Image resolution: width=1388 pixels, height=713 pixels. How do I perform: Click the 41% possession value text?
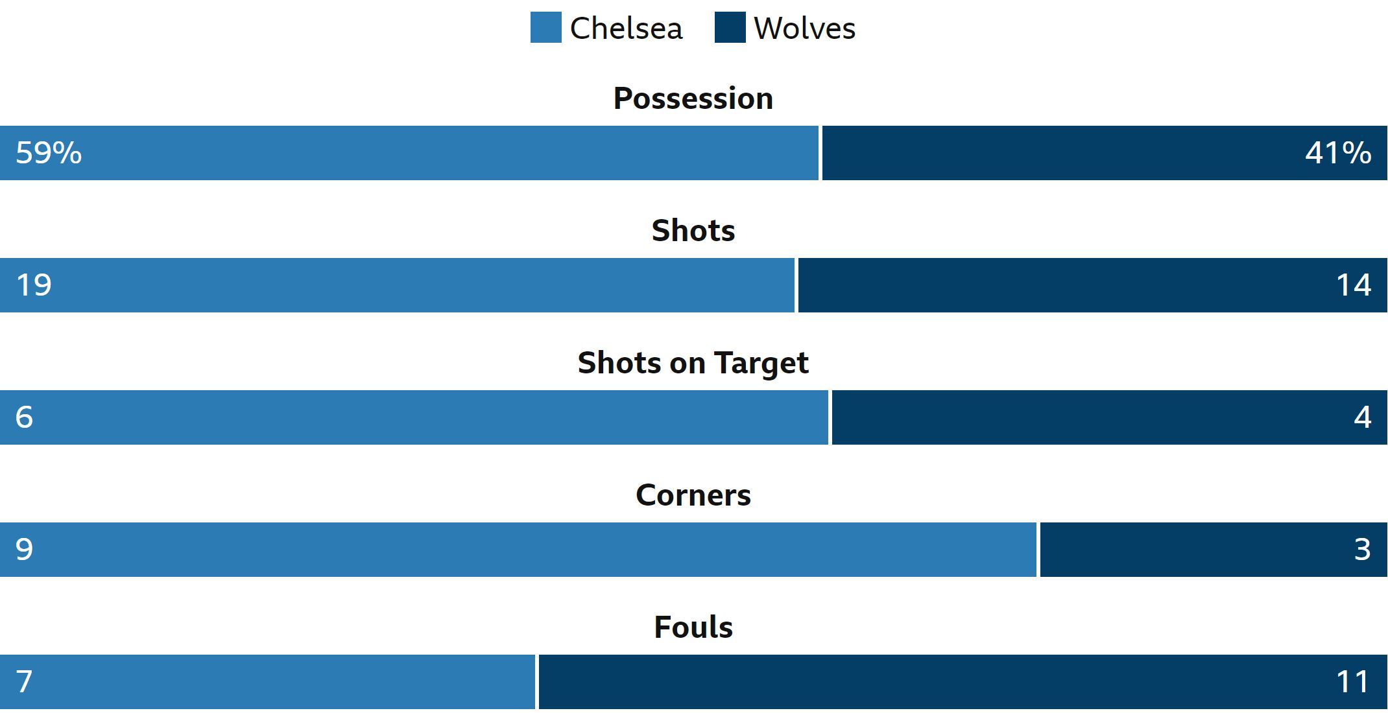point(1338,153)
